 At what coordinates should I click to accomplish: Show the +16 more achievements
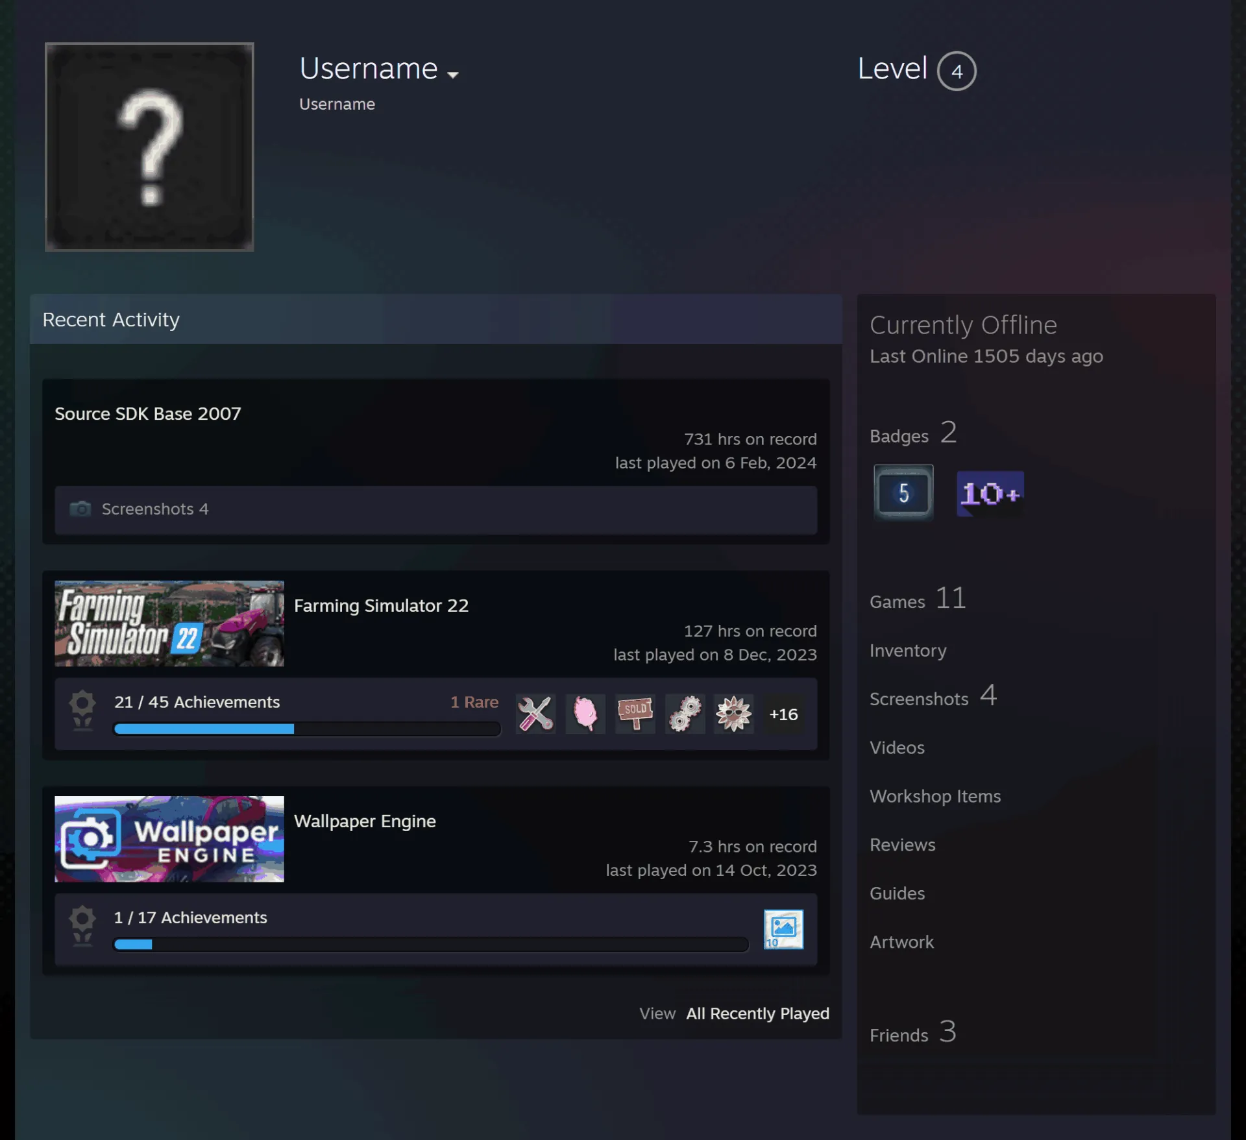tap(783, 714)
